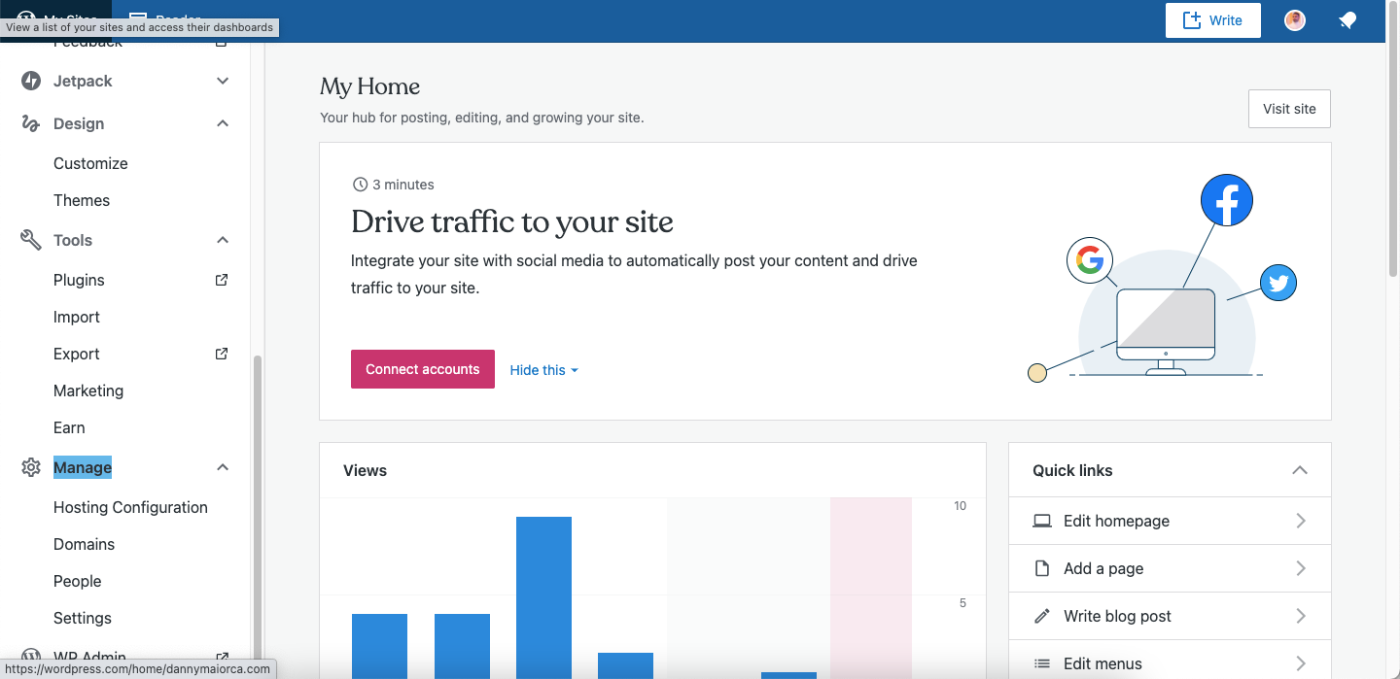Click the arrow next to Add a page
Viewport: 1400px width, 679px height.
[x=1301, y=568]
